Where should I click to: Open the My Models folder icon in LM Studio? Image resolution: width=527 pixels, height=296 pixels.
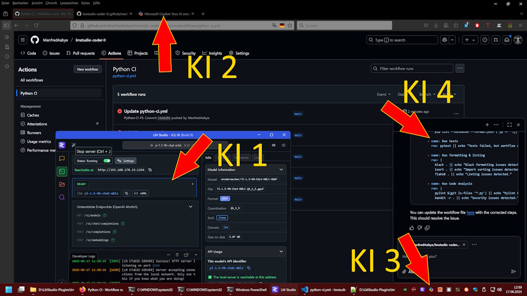point(62,184)
